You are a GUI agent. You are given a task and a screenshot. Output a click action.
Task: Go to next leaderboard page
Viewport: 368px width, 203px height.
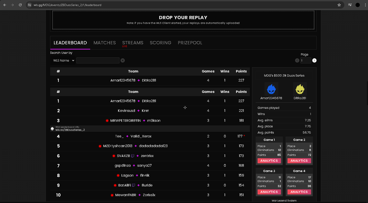[x=314, y=60]
